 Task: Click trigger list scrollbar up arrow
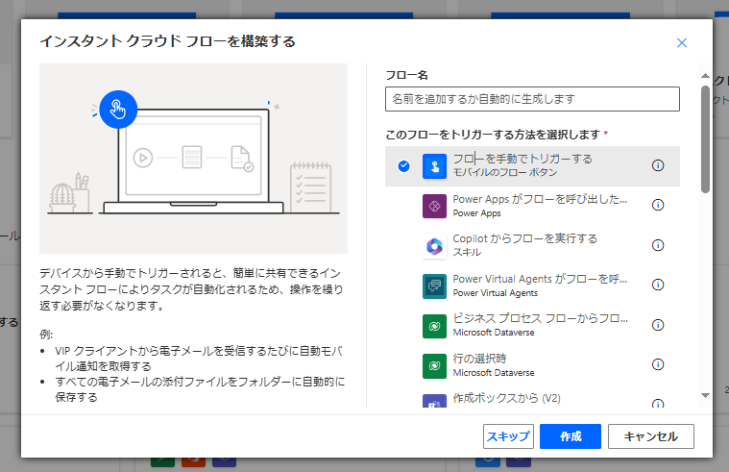click(x=705, y=75)
